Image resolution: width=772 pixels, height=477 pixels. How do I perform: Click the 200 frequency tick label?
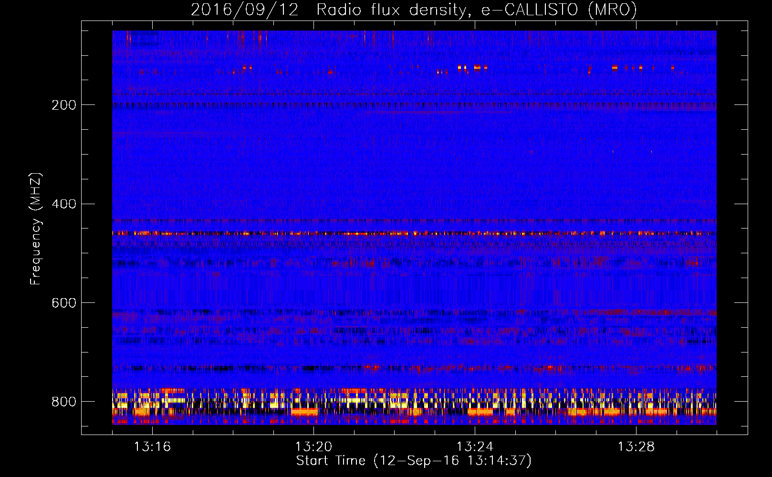[x=64, y=105]
